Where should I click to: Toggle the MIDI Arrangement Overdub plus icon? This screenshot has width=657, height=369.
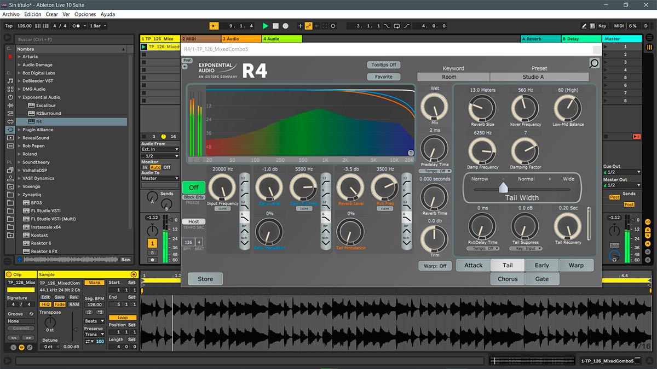click(x=300, y=26)
